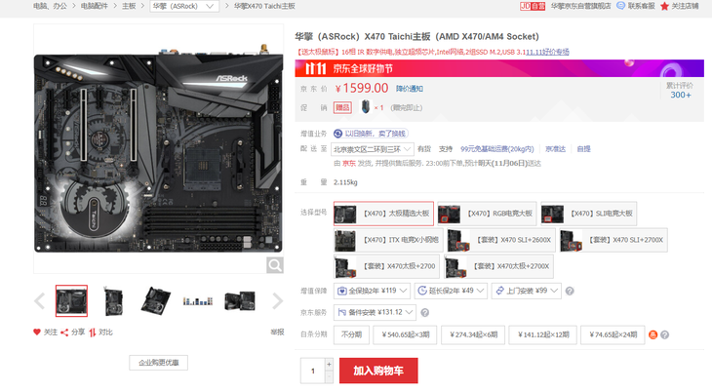Click the main motherboard product image

158,149
